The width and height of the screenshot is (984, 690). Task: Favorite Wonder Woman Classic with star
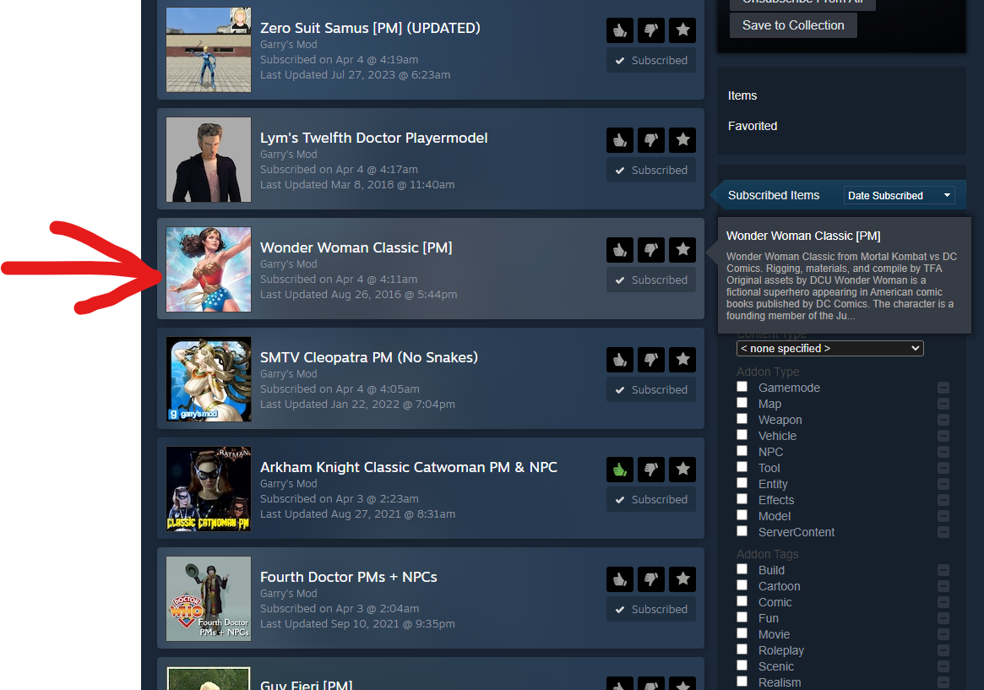coord(682,249)
